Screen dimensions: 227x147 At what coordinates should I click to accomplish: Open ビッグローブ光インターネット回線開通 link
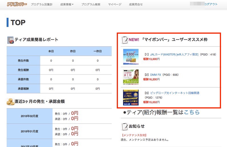pos(174,93)
